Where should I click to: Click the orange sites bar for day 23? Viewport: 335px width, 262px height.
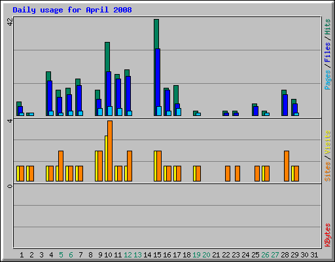pos(238,174)
